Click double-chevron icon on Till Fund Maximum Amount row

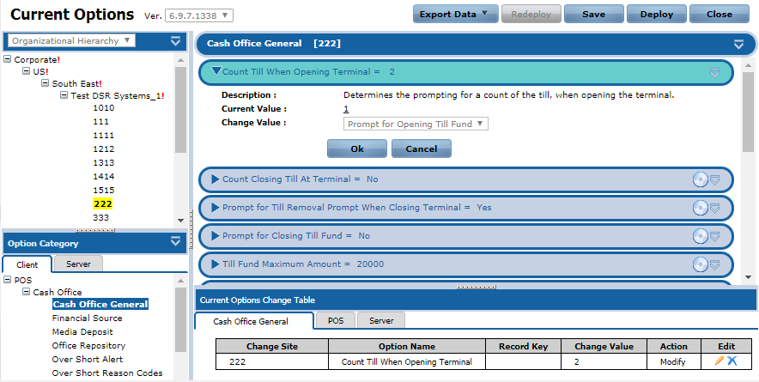(715, 265)
